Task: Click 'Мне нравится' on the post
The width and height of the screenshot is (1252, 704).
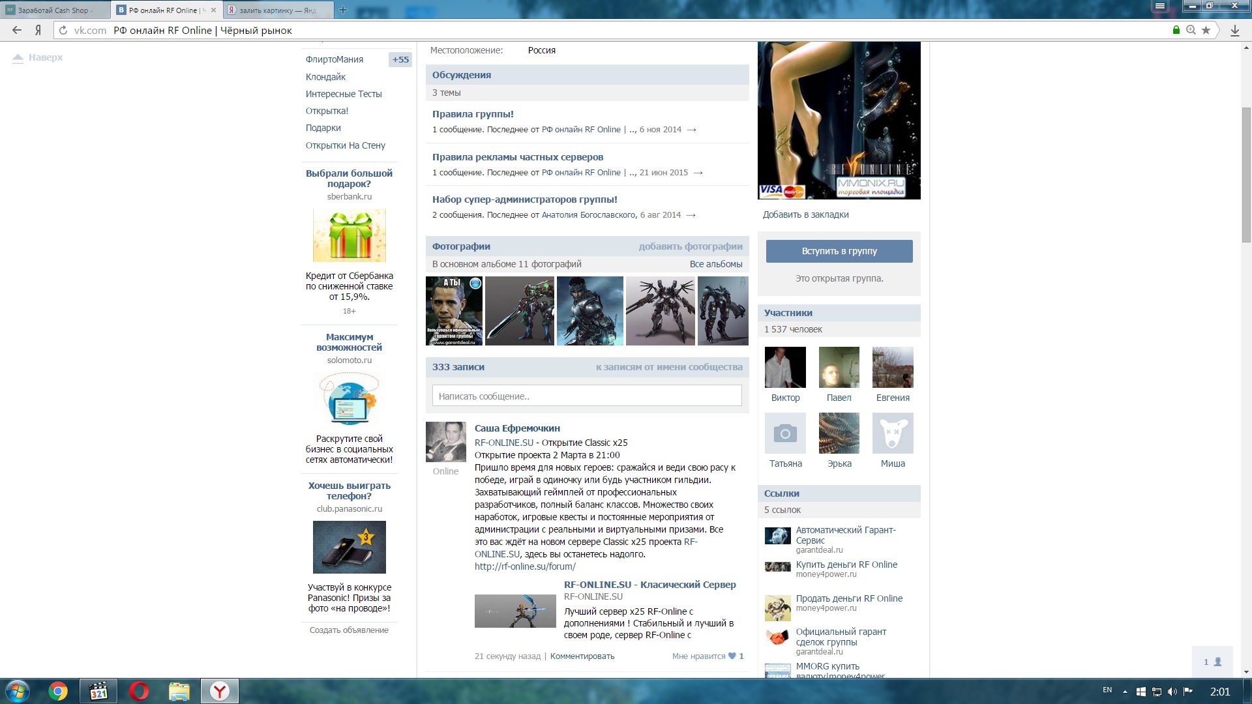Action: 698,656
